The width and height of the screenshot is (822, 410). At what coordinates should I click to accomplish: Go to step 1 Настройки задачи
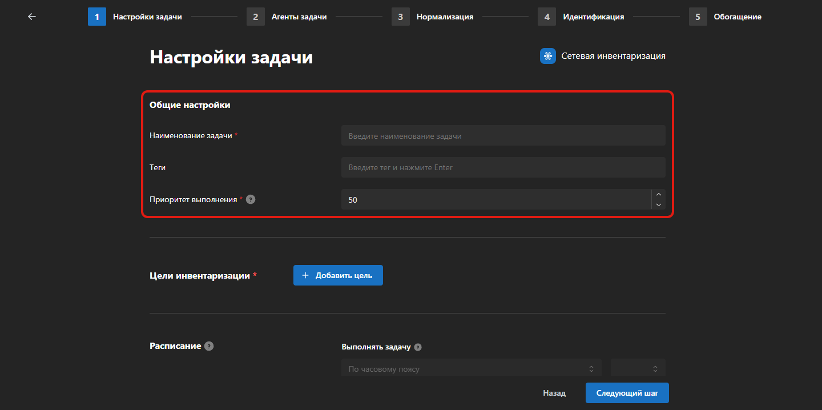(x=135, y=17)
